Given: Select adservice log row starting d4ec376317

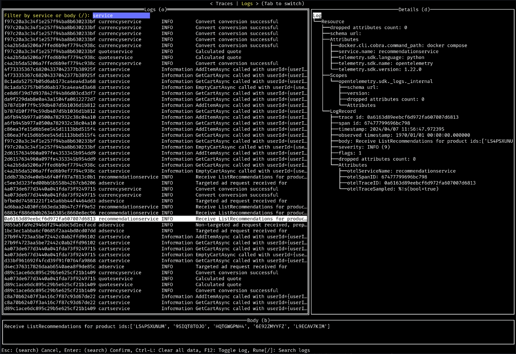Looking at the screenshot, I should (155, 267).
